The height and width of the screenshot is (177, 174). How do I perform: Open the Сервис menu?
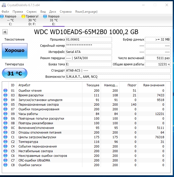(x=31, y=12)
